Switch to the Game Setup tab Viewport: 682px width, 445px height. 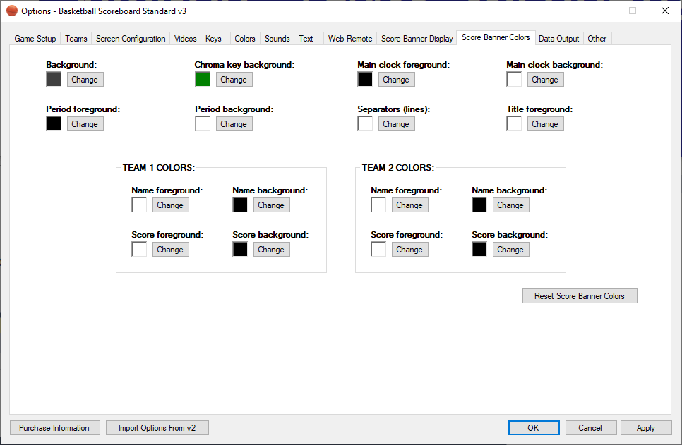35,39
